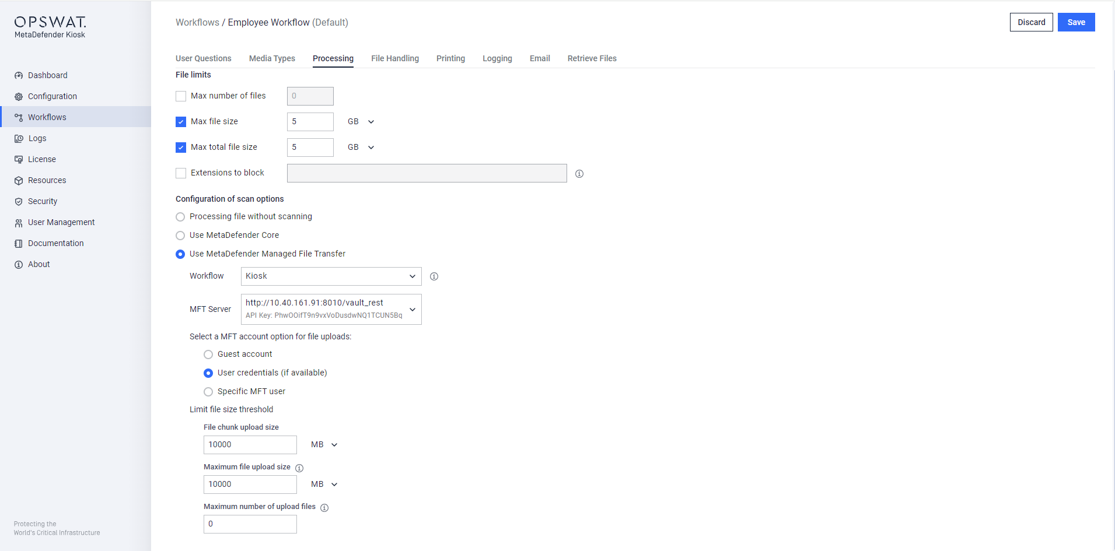Viewport: 1115px width, 551px height.
Task: Switch to the User Questions tab
Action: point(204,58)
